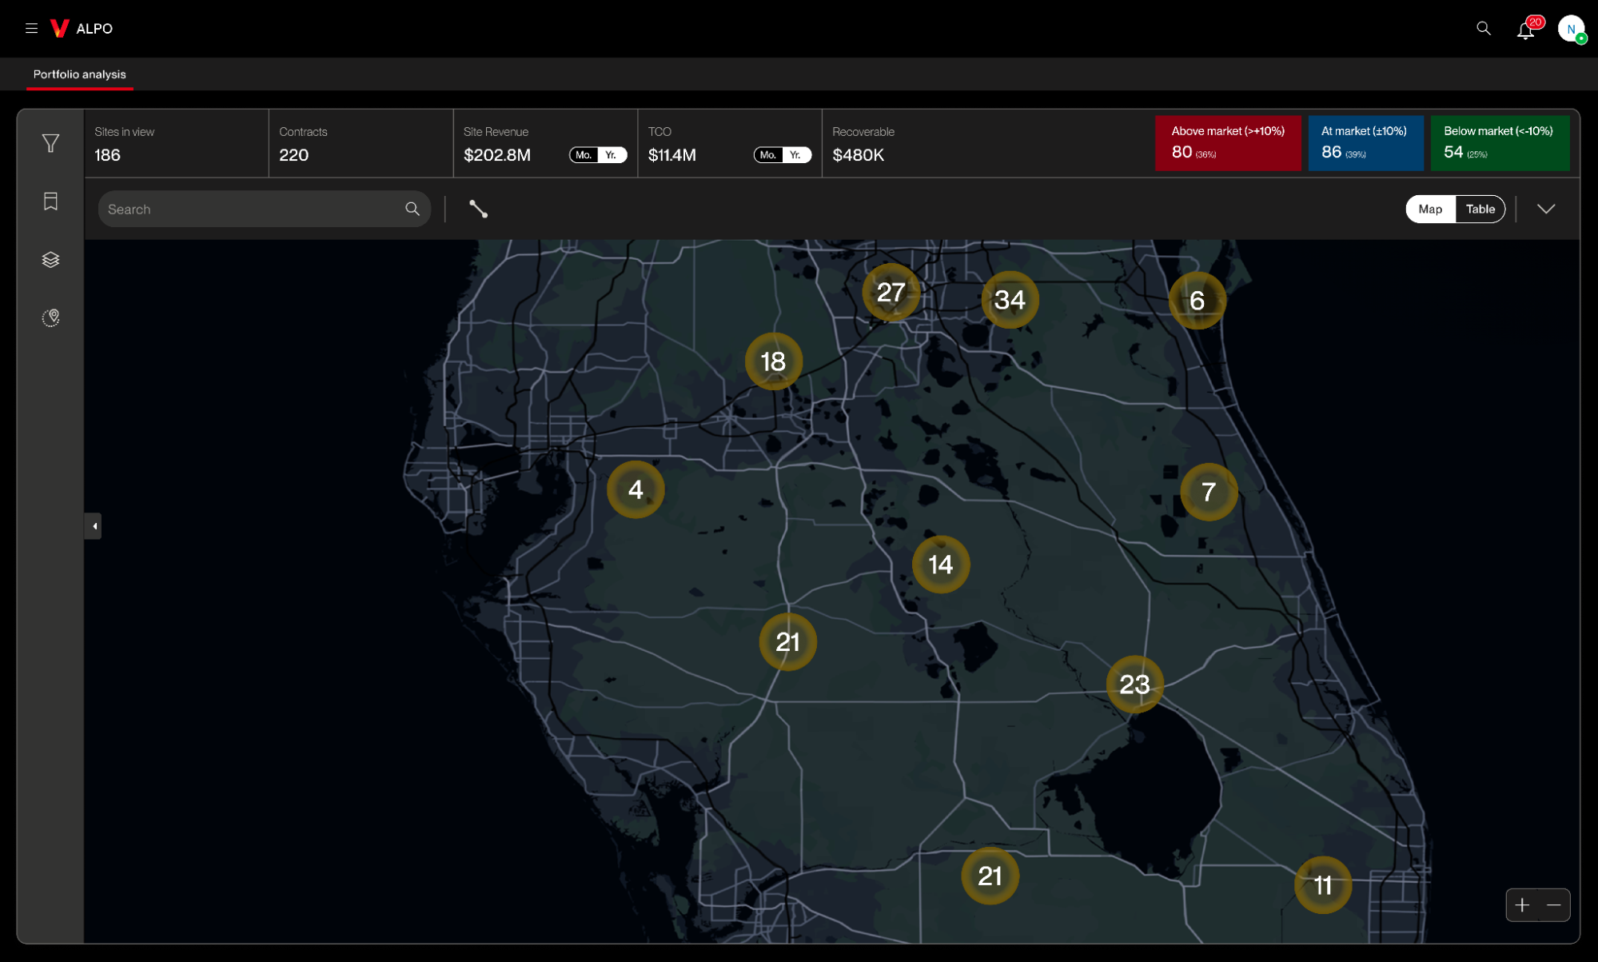The height and width of the screenshot is (962, 1598).
Task: Open the 14 sites cluster
Action: coord(941,565)
